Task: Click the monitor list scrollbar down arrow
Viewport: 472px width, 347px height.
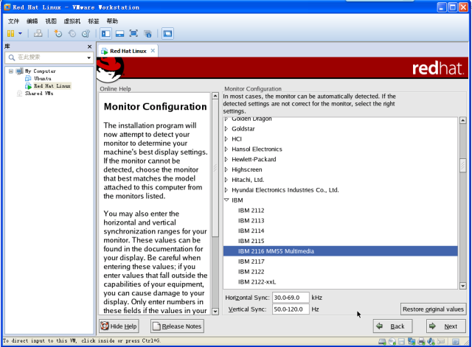Action: click(x=463, y=286)
